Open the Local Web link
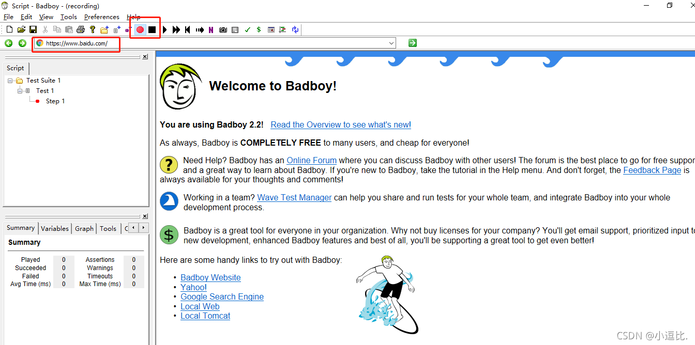Image resolution: width=695 pixels, height=345 pixels. tap(200, 306)
